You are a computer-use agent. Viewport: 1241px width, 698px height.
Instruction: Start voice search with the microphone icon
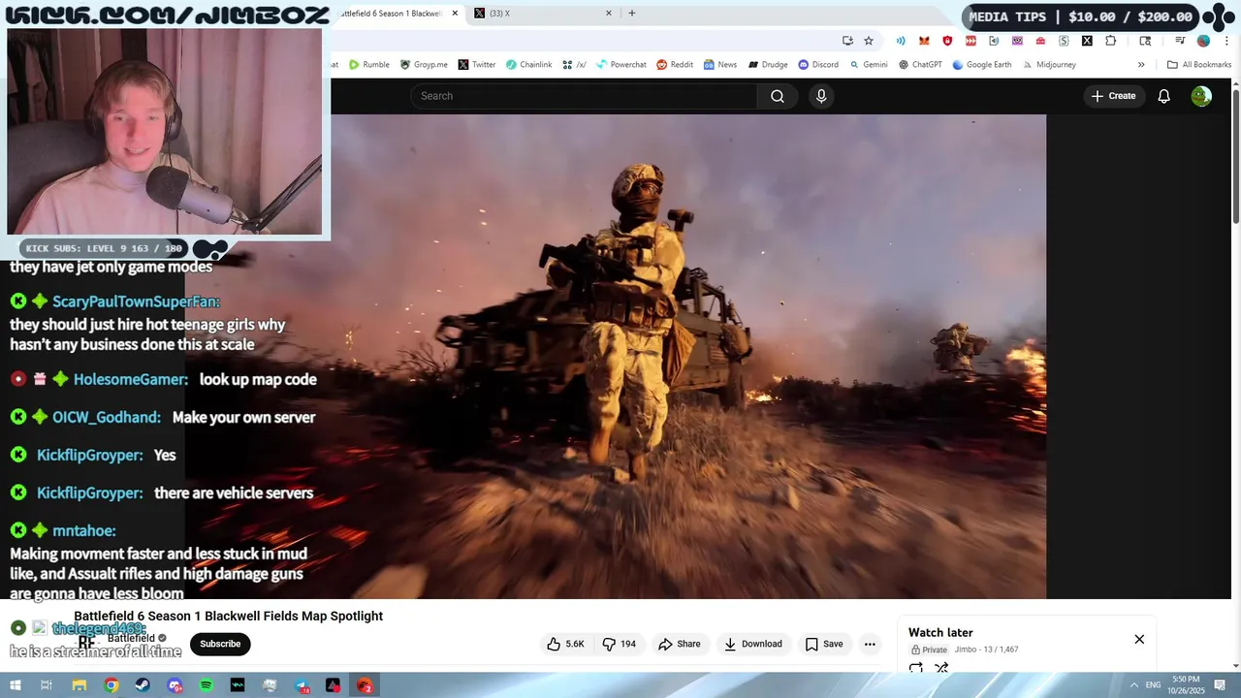(x=821, y=96)
